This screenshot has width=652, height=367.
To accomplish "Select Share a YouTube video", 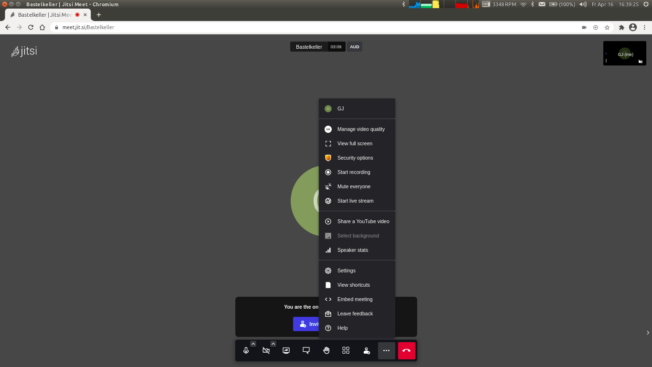I will pyautogui.click(x=363, y=221).
